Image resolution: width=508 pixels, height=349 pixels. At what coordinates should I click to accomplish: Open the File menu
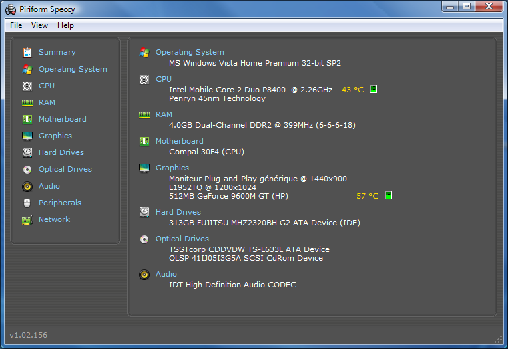coord(16,25)
